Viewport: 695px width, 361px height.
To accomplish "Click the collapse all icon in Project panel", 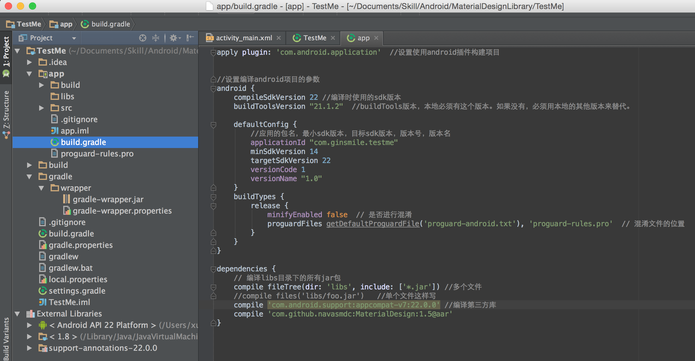I will pyautogui.click(x=156, y=38).
